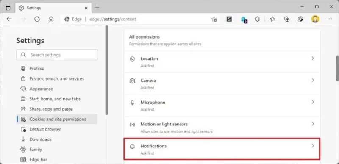The height and width of the screenshot is (164, 339).
Task: Click the Notifications bell icon
Action: click(132, 147)
